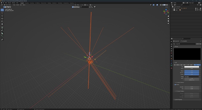Toggle camera view icon in viewport
This screenshot has width=202, height=110.
(x=168, y=21)
